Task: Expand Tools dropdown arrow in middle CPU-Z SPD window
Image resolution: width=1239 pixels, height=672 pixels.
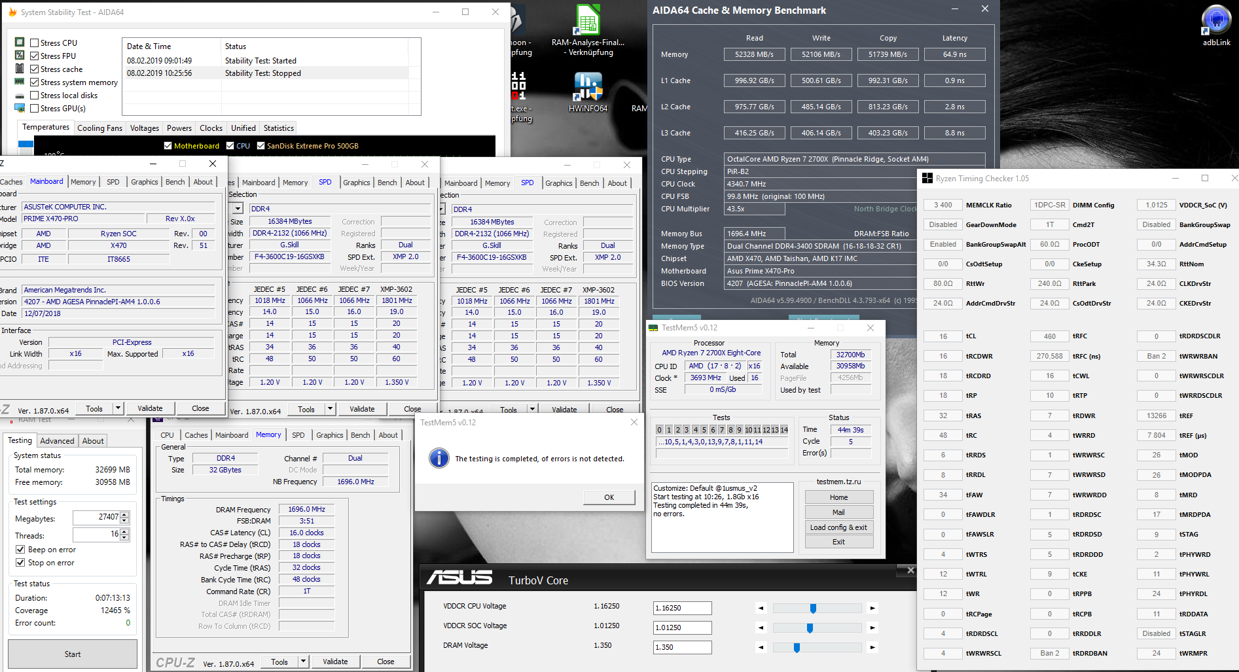Action: click(x=330, y=409)
